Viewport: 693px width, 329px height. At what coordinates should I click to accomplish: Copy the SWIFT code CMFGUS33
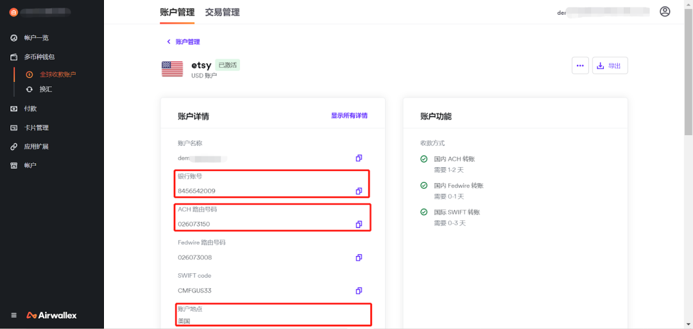pos(359,291)
